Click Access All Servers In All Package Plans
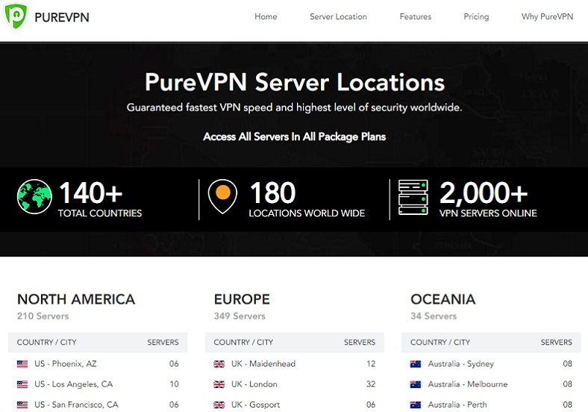The height and width of the screenshot is (412, 588). tap(295, 137)
